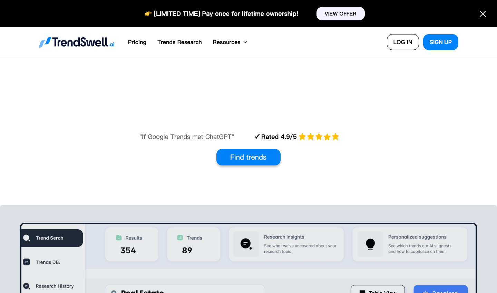Screen dimensions: 497x293
Task: Click the blue Download button
Action: (441, 290)
